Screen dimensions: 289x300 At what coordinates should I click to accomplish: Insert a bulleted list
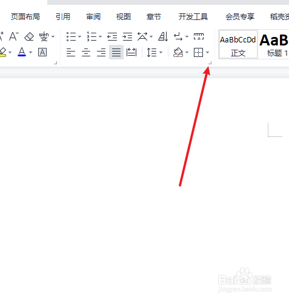pyautogui.click(x=71, y=36)
